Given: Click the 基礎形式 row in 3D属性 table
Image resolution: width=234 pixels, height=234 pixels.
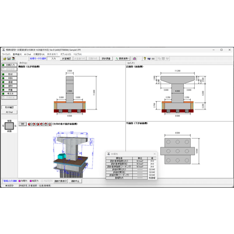Looking at the screenshot, I should [131, 178].
